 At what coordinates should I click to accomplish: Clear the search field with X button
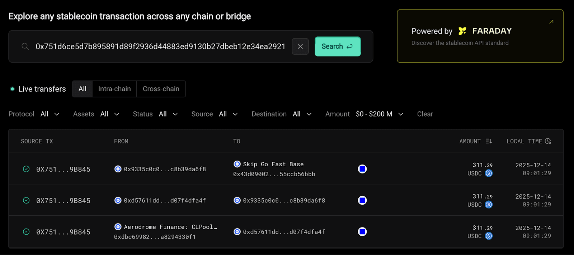click(x=300, y=46)
